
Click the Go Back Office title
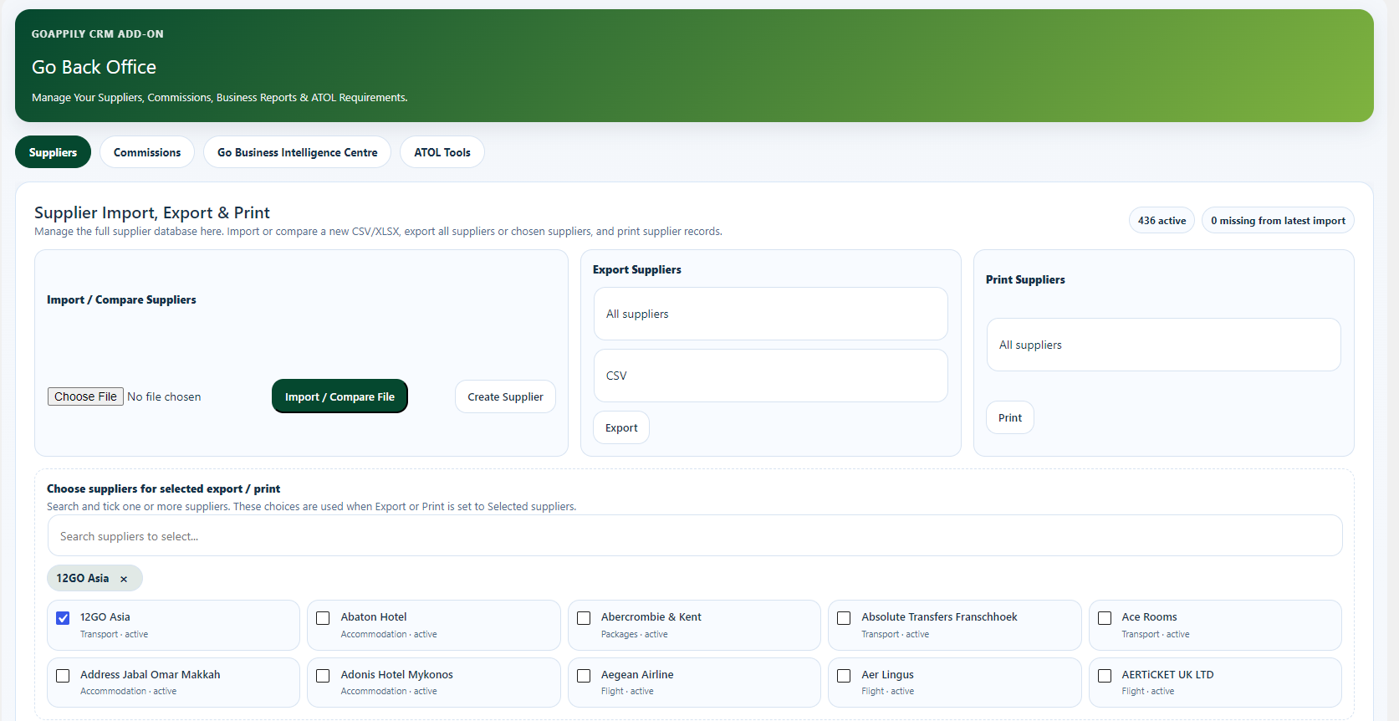pyautogui.click(x=94, y=67)
